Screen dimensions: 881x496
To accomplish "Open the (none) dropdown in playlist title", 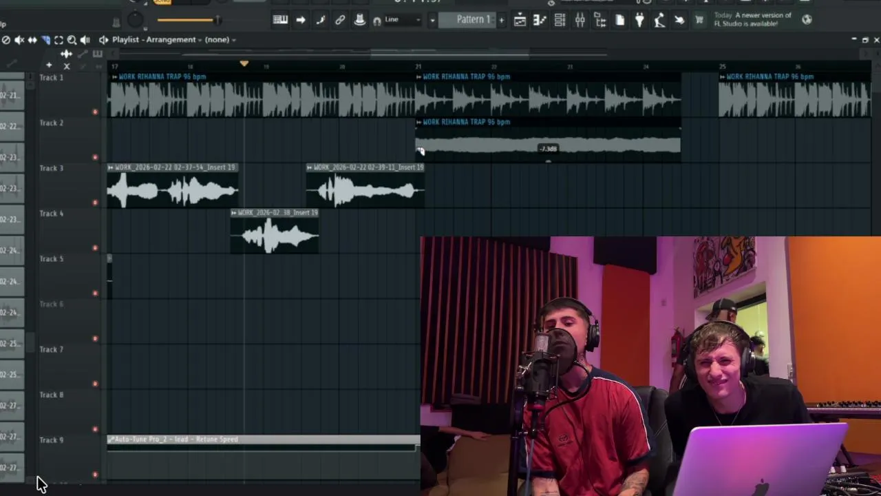I will 220,40.
